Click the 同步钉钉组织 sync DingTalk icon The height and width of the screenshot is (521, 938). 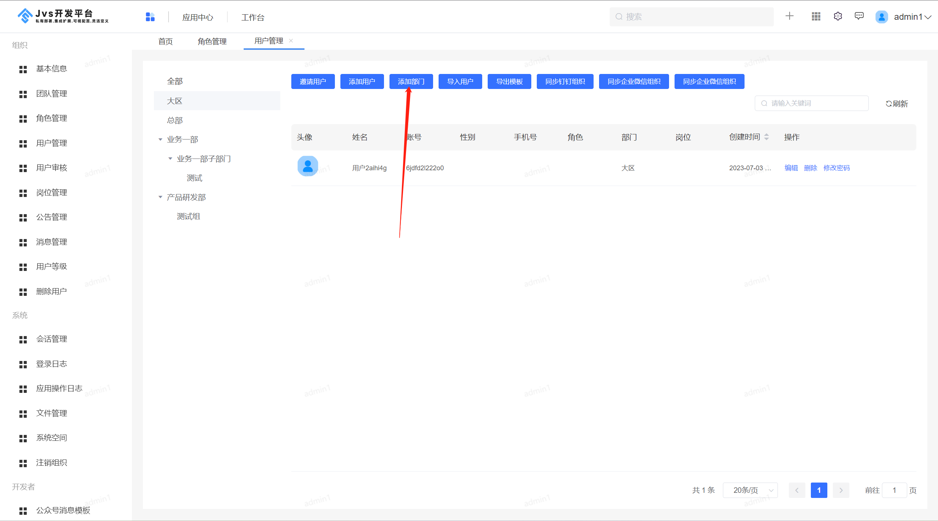pyautogui.click(x=565, y=82)
